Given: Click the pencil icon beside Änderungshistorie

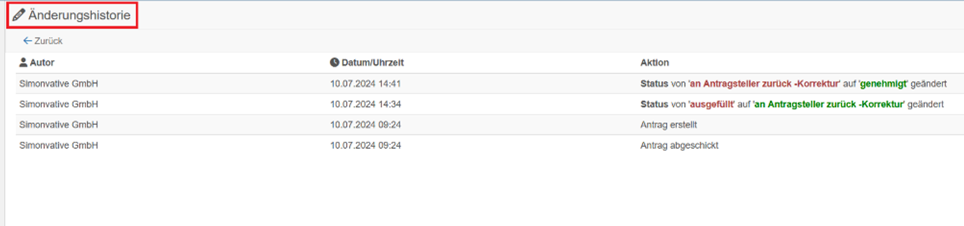Looking at the screenshot, I should [x=18, y=15].
